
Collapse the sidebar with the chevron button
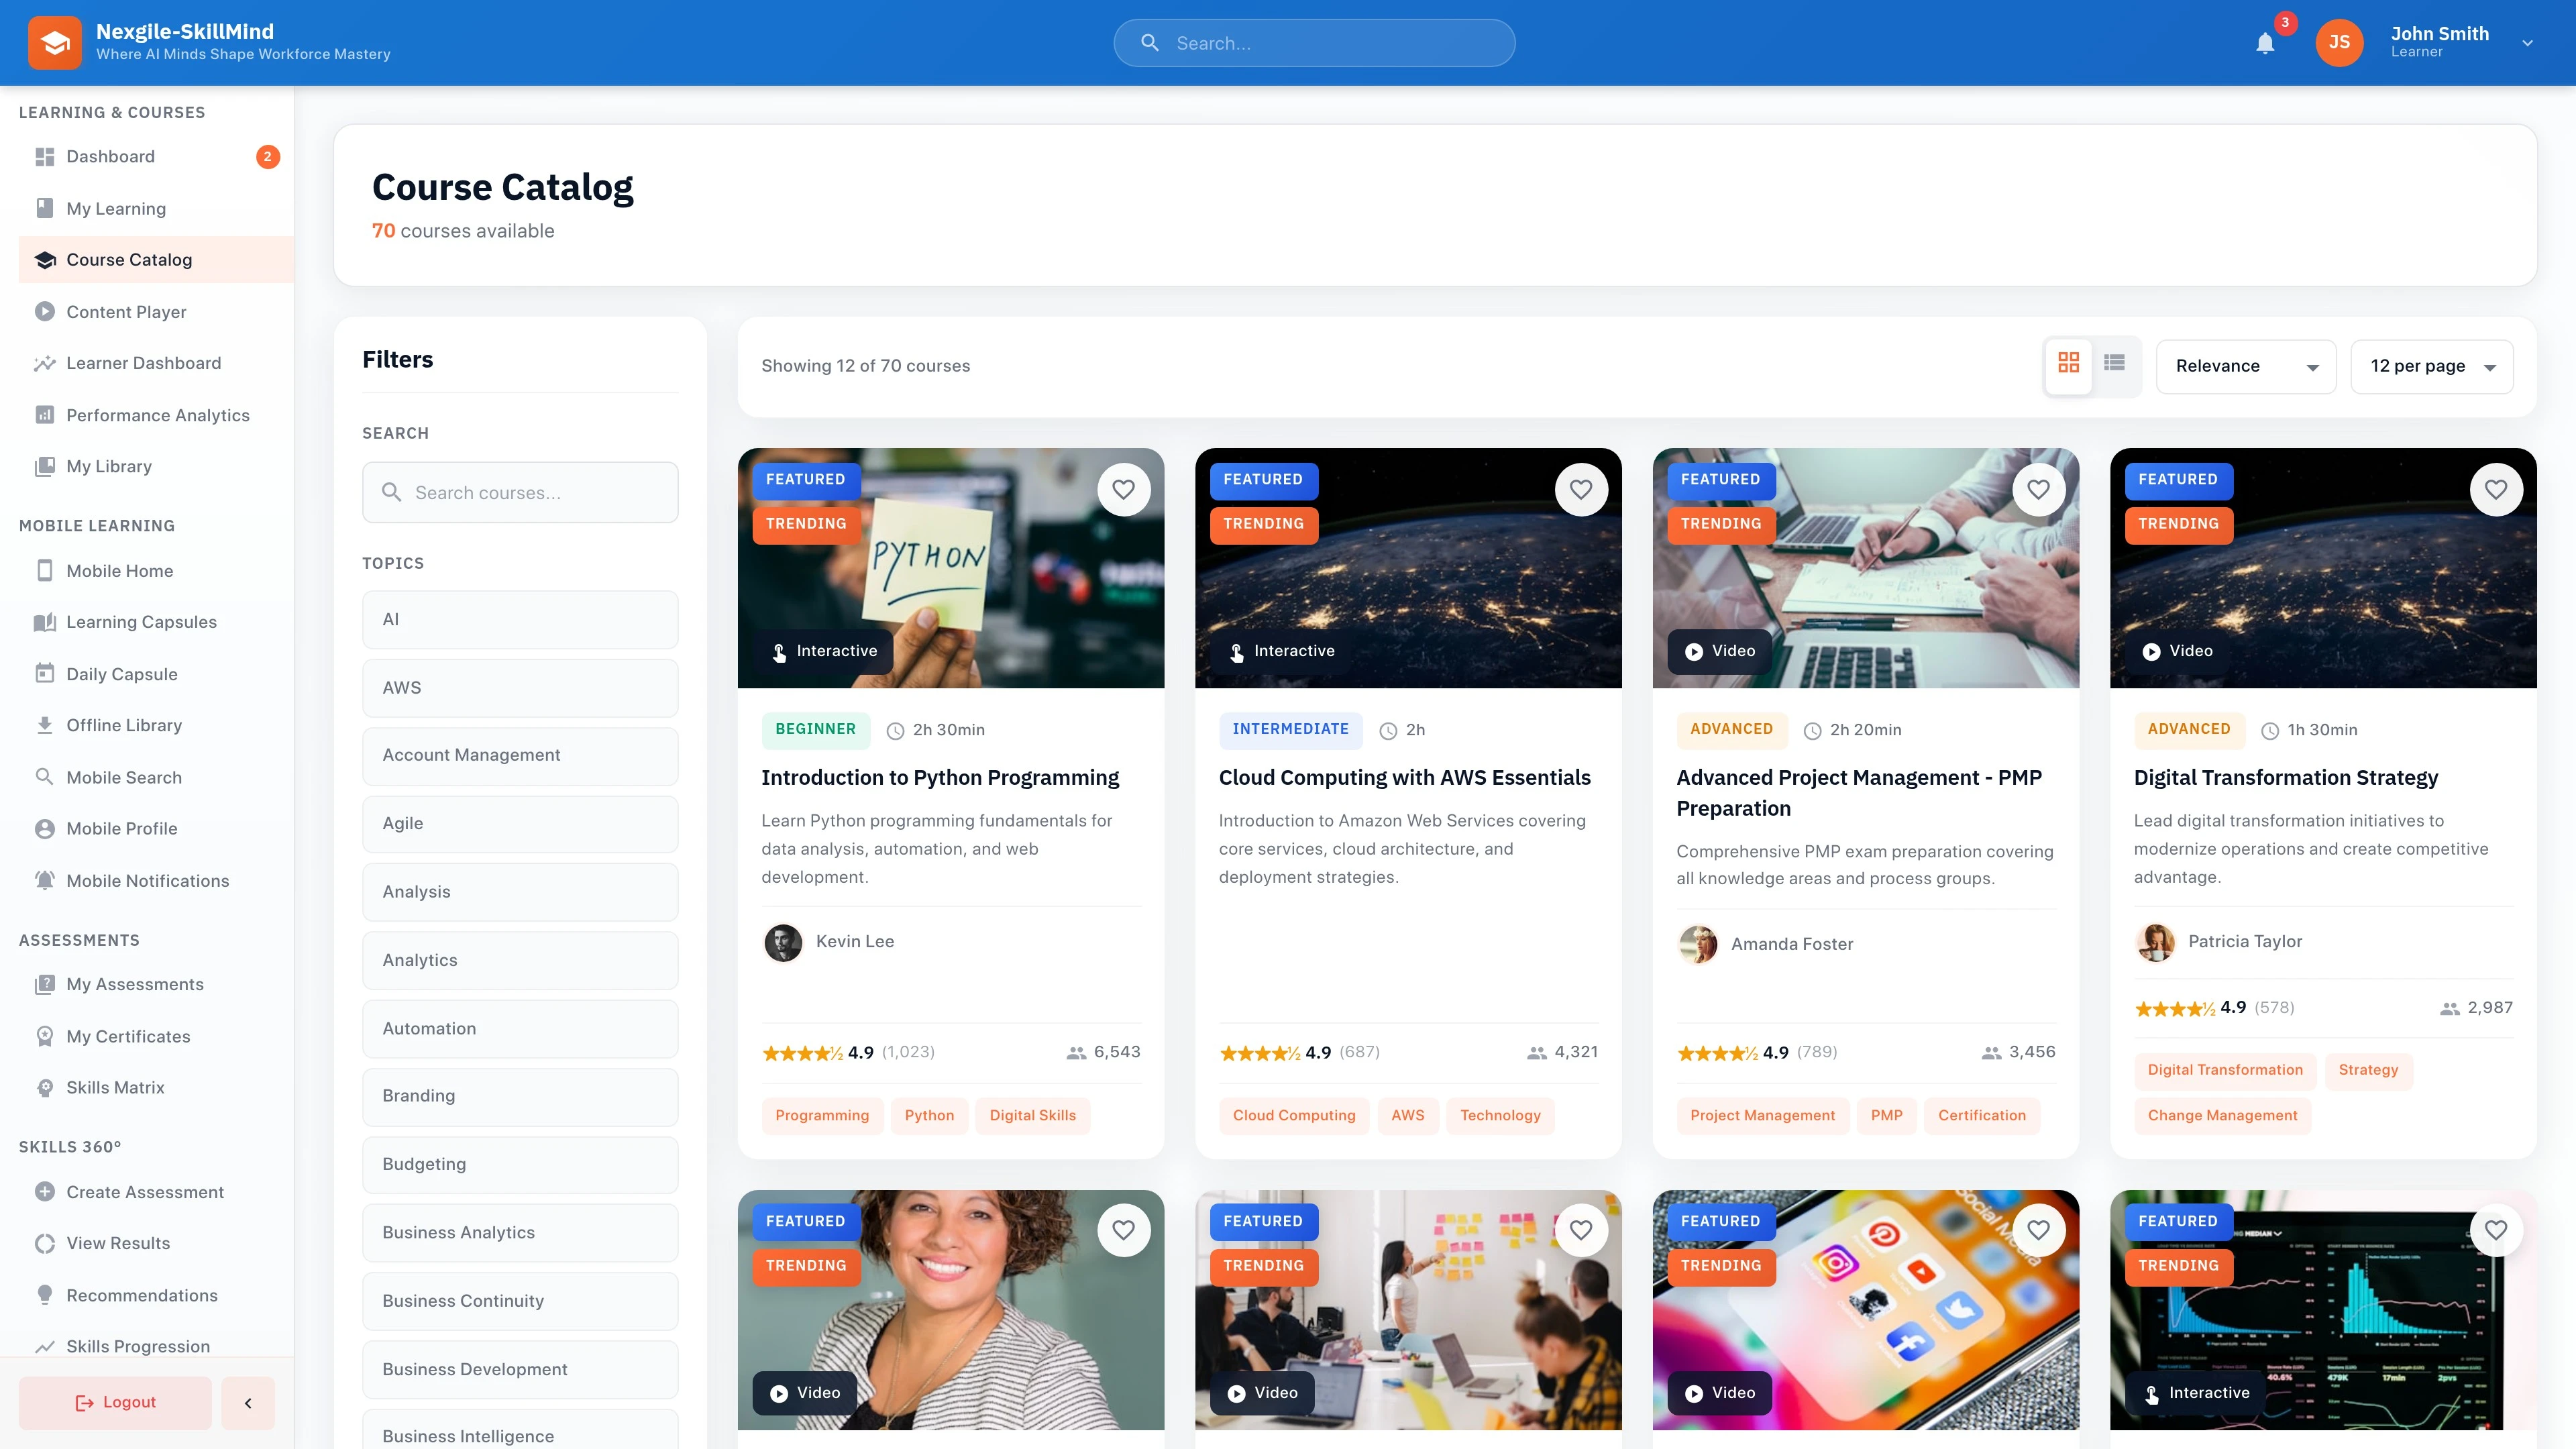coord(247,1402)
